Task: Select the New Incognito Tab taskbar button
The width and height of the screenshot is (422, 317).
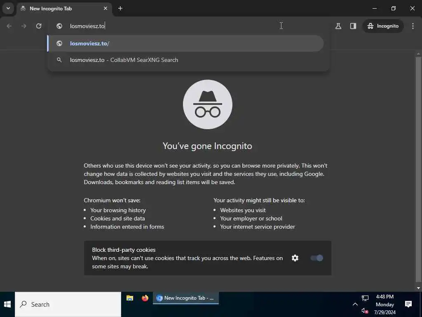Action: click(x=186, y=298)
